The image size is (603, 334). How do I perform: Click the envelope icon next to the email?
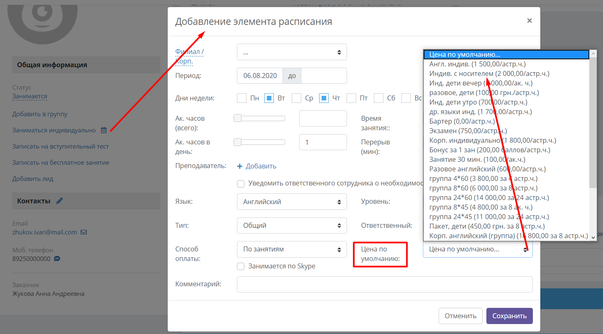tap(84, 232)
